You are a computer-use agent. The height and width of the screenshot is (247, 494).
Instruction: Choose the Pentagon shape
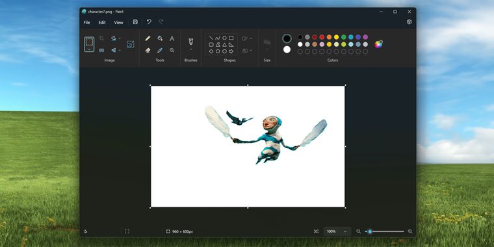(x=218, y=51)
